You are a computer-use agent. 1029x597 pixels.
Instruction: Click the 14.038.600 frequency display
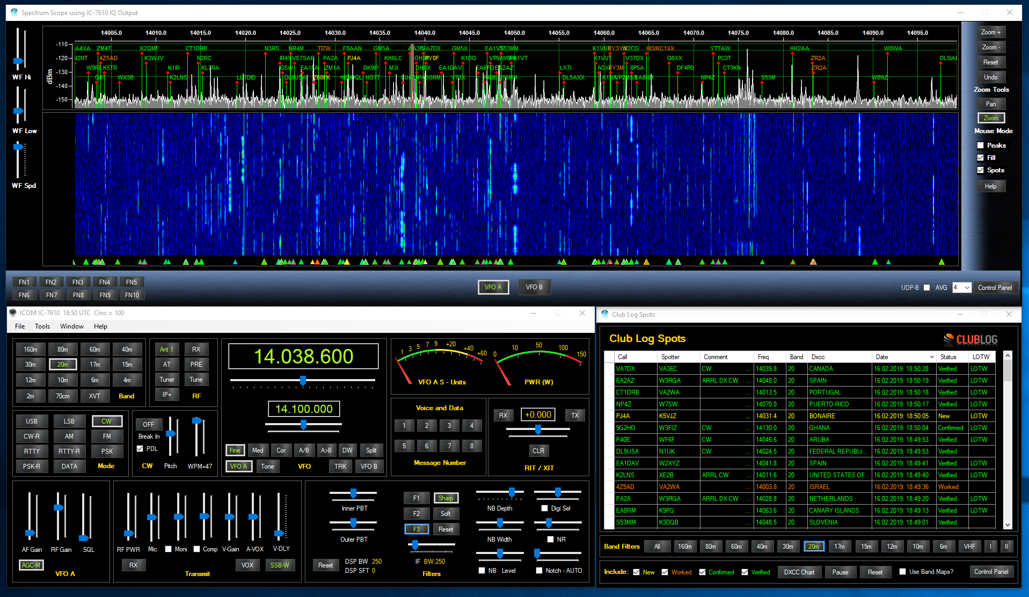[x=303, y=356]
